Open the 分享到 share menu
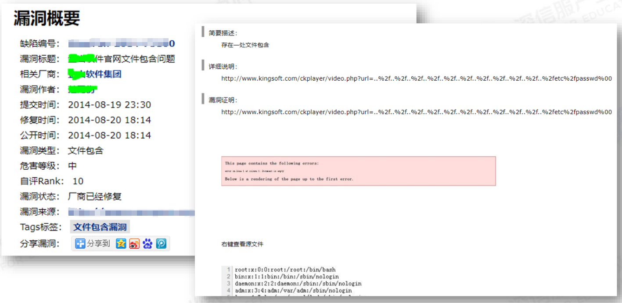622x303 pixels. pos(93,243)
